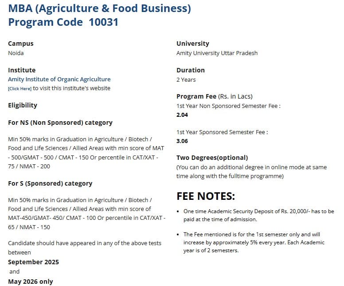Select the Noida campus text
This screenshot has height=286, width=344.
pyautogui.click(x=16, y=53)
